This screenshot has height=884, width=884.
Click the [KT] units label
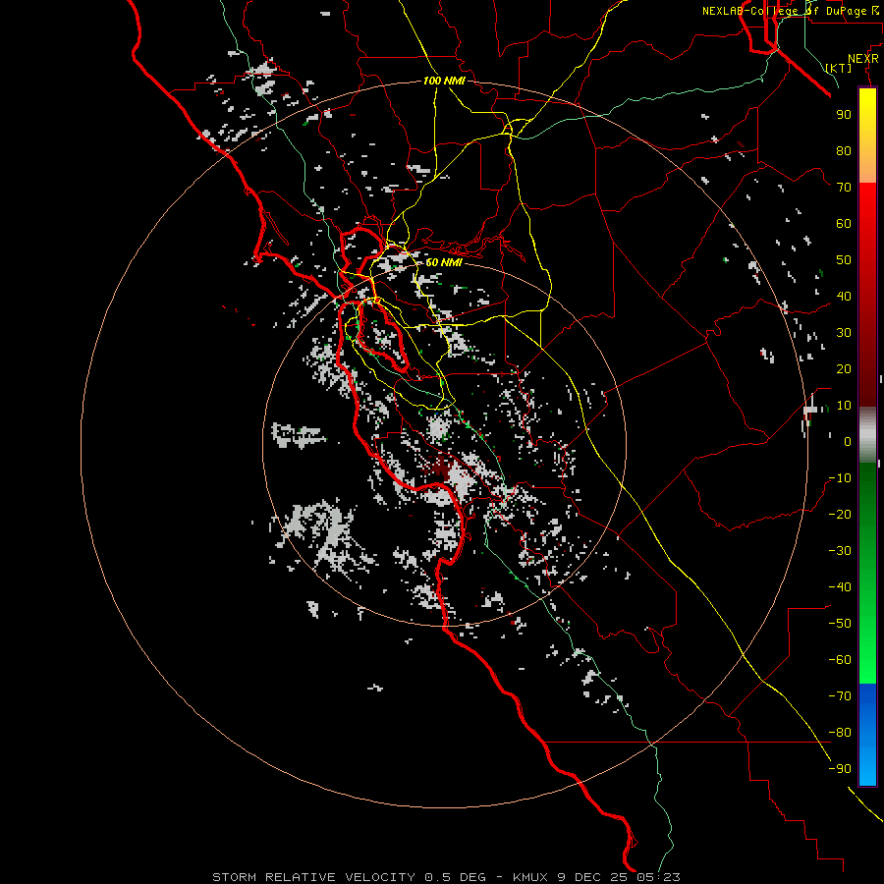838,68
